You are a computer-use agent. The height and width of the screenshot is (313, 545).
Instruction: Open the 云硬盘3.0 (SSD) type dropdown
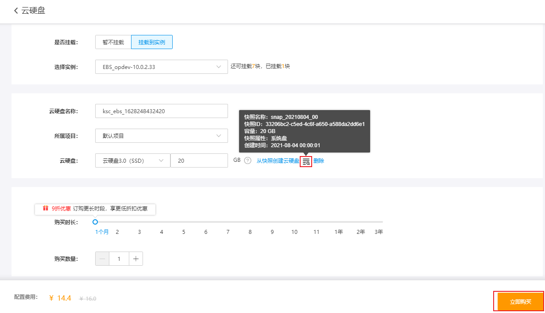click(132, 160)
